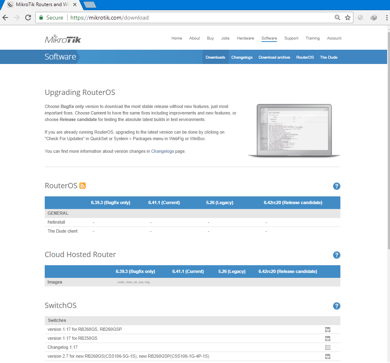The height and width of the screenshot is (363, 390).
Task: Select Cloud Hosted Router 6.41.1 (Current) header
Action: point(188,271)
